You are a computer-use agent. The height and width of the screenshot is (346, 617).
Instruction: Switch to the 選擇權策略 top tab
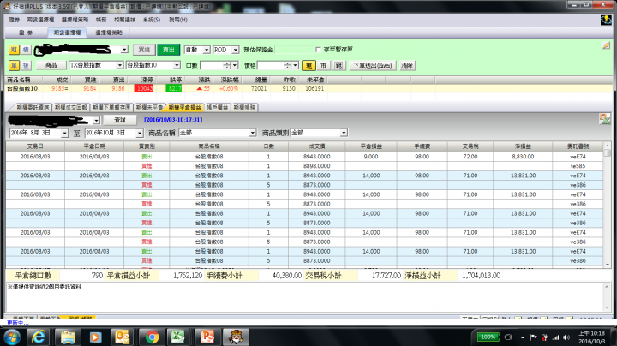pyautogui.click(x=109, y=33)
